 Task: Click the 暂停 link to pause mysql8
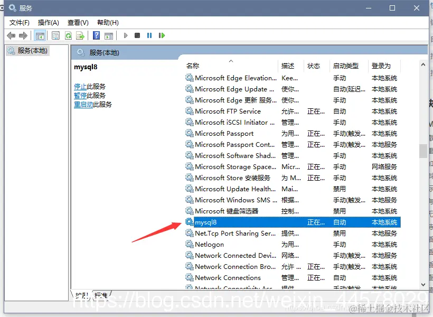pyautogui.click(x=80, y=96)
